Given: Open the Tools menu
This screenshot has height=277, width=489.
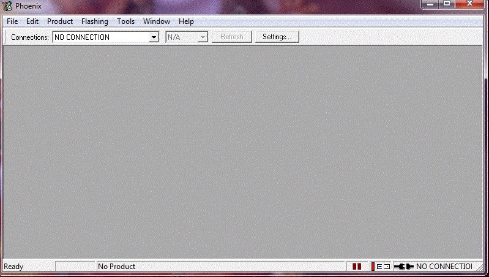Looking at the screenshot, I should tap(125, 21).
